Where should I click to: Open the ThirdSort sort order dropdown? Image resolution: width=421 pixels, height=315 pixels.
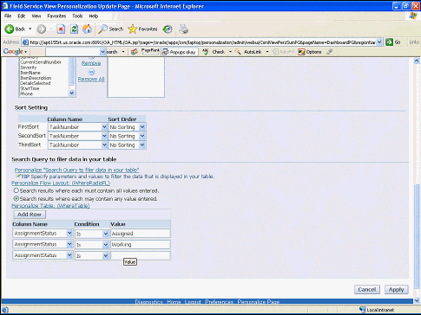coord(142,145)
